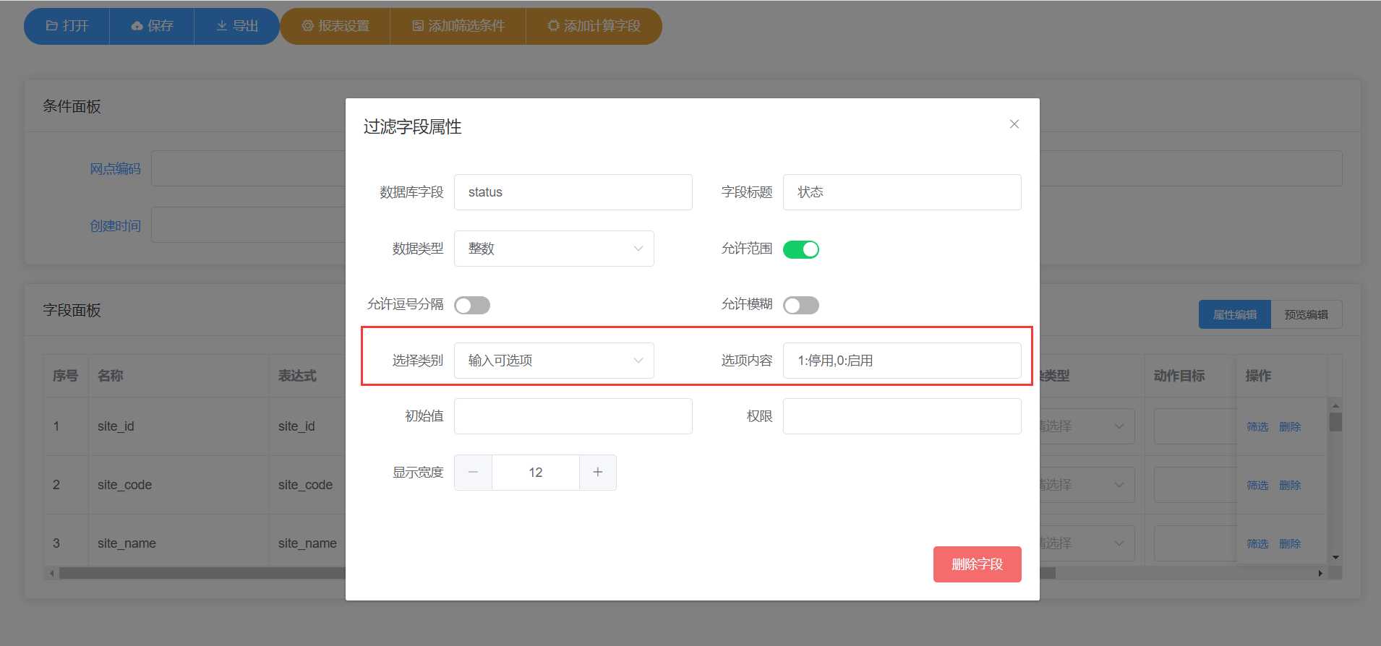Switch to the 预览编辑 tab
The height and width of the screenshot is (646, 1381).
[x=1306, y=314]
